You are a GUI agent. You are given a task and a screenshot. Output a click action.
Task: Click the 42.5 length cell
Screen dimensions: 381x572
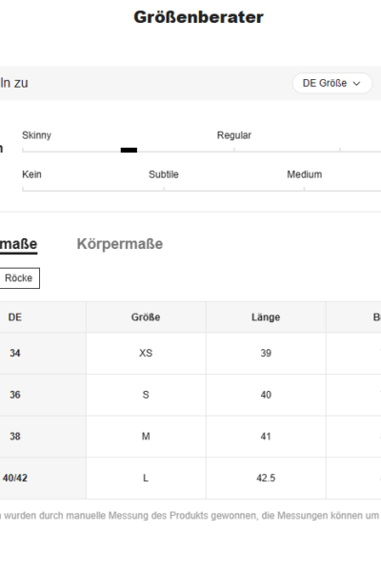[266, 478]
